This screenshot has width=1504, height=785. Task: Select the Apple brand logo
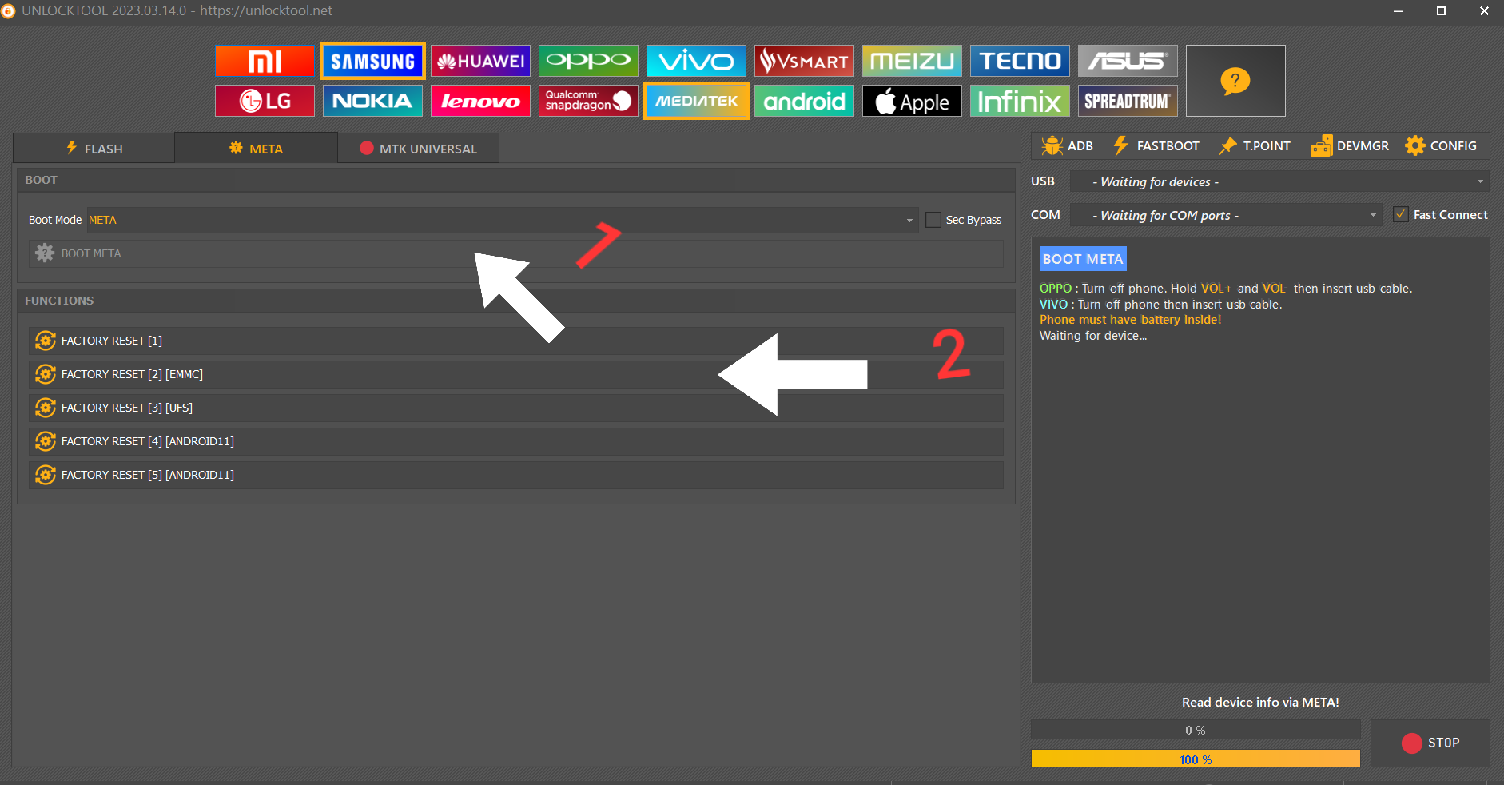[912, 101]
